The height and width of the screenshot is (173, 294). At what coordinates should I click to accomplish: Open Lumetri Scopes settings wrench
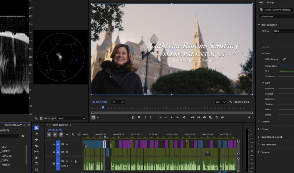36,118
